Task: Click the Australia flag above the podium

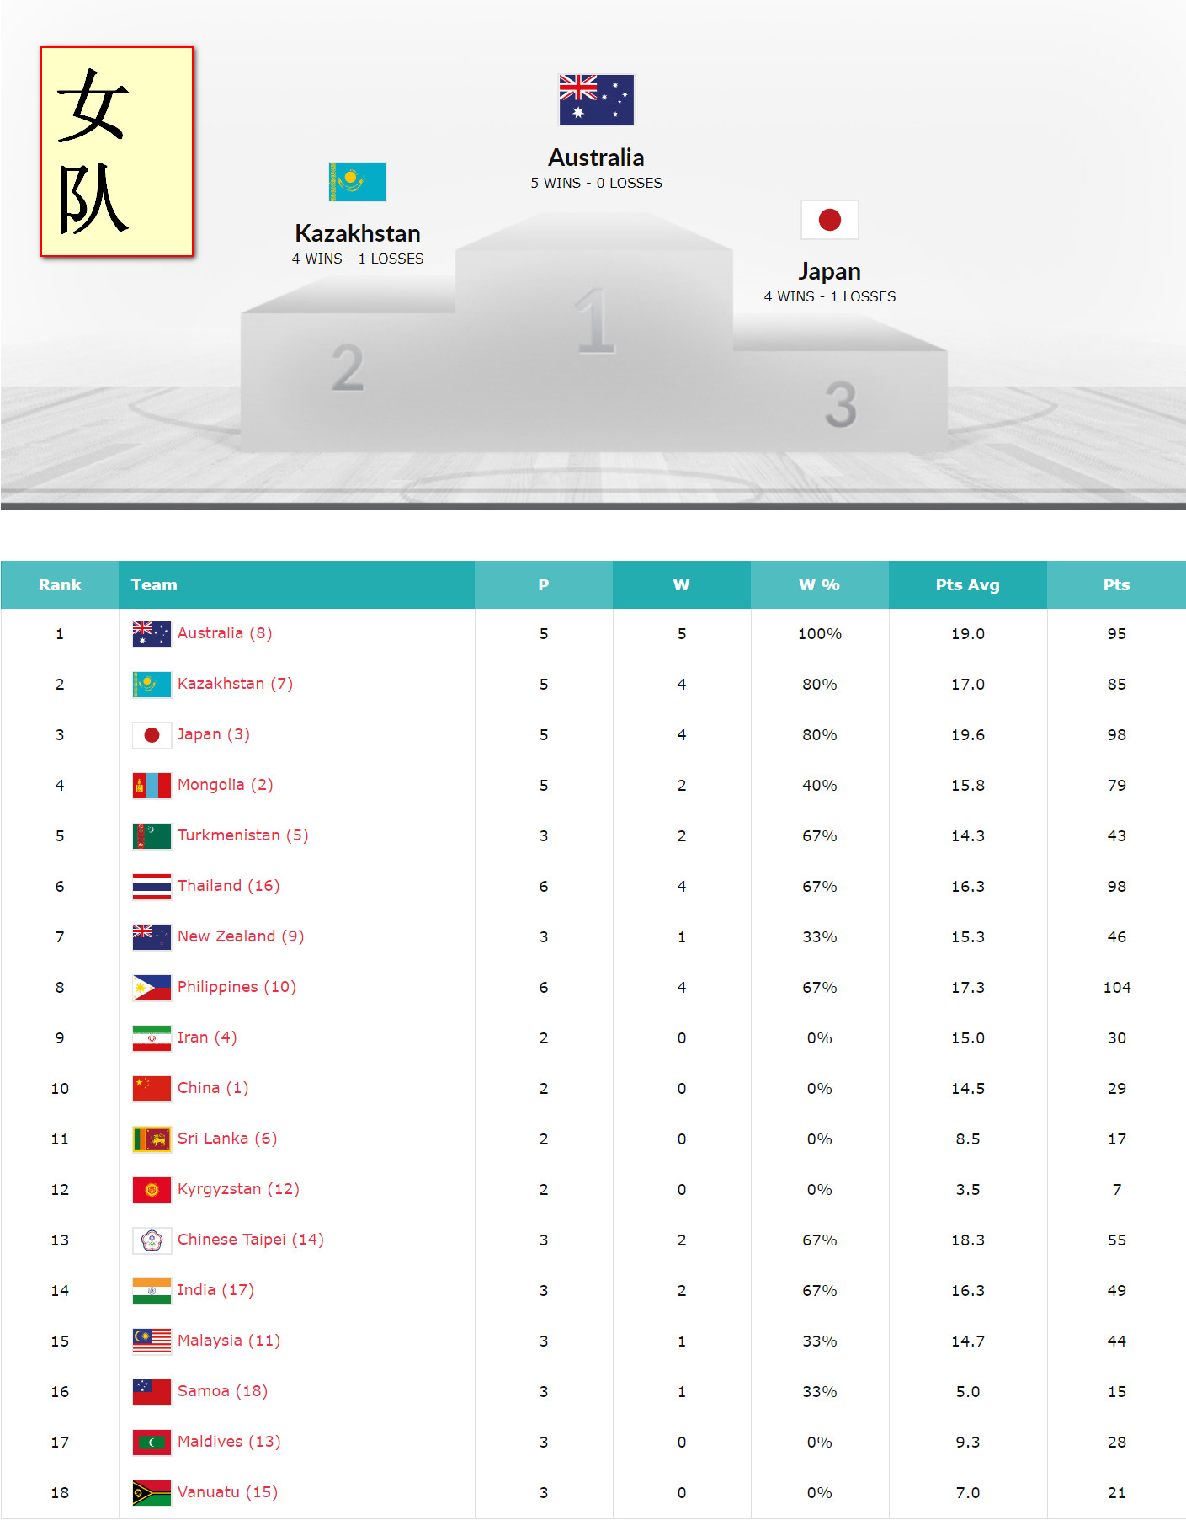Action: (x=596, y=99)
